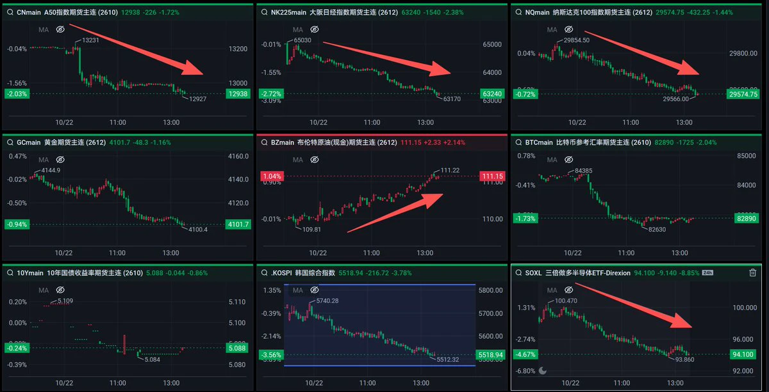769x392 pixels.
Task: Select the MA label in the 10Ymain chart
Action: point(44,290)
